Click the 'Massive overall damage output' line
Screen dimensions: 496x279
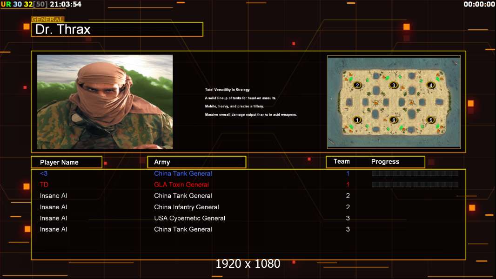(x=251, y=114)
